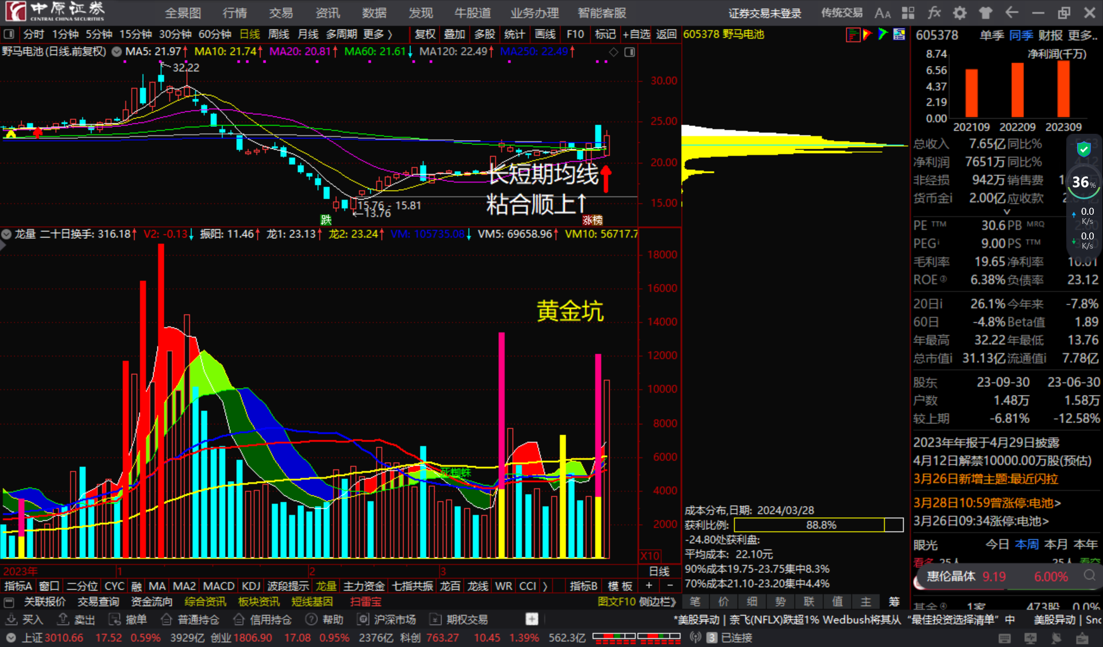1103x647 pixels.
Task: Open Shanghai-Shenzhen market (沪深市场)
Action: (387, 619)
